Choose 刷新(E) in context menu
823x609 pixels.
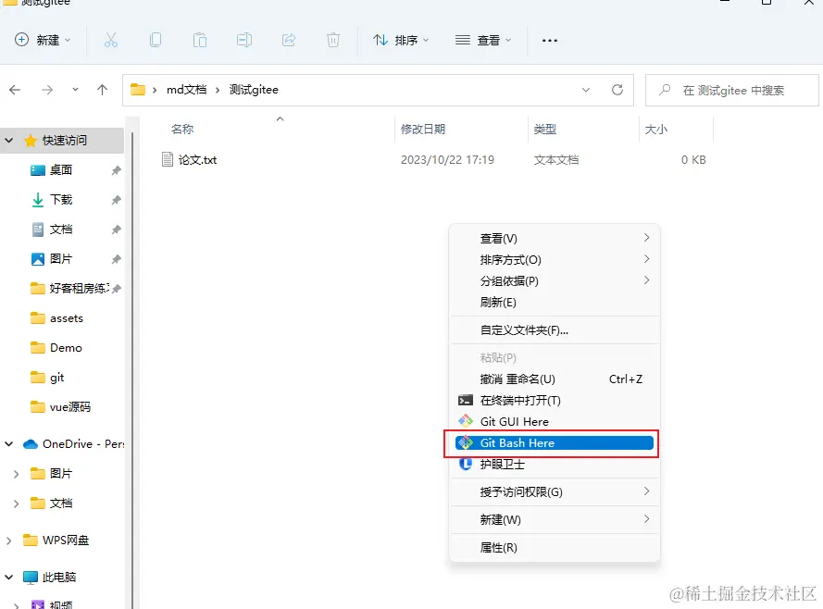pos(555,302)
